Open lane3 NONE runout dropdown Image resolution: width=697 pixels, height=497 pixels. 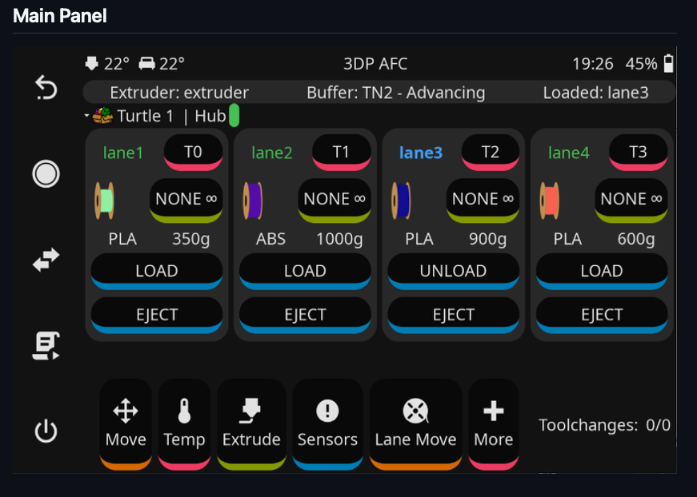click(x=483, y=201)
